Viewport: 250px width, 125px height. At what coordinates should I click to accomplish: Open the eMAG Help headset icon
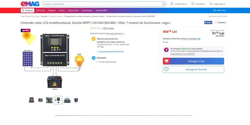214,10
